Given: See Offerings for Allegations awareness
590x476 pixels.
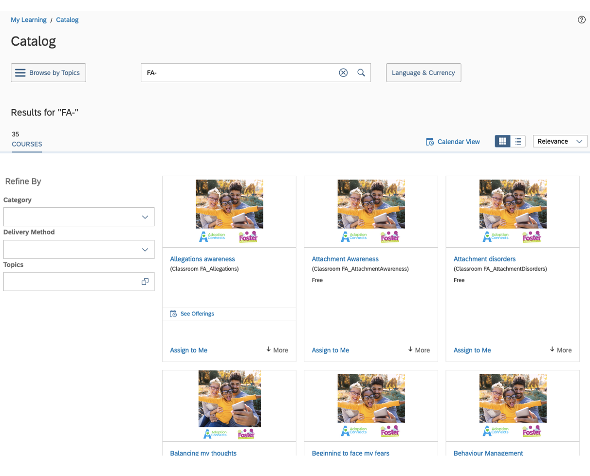Looking at the screenshot, I should pyautogui.click(x=197, y=314).
